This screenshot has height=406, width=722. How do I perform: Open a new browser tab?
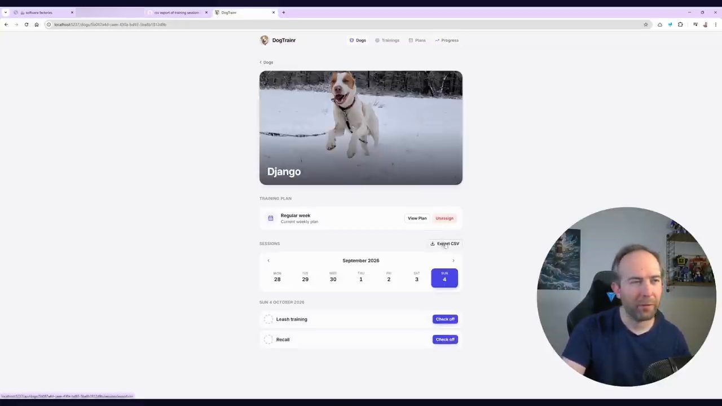284,12
